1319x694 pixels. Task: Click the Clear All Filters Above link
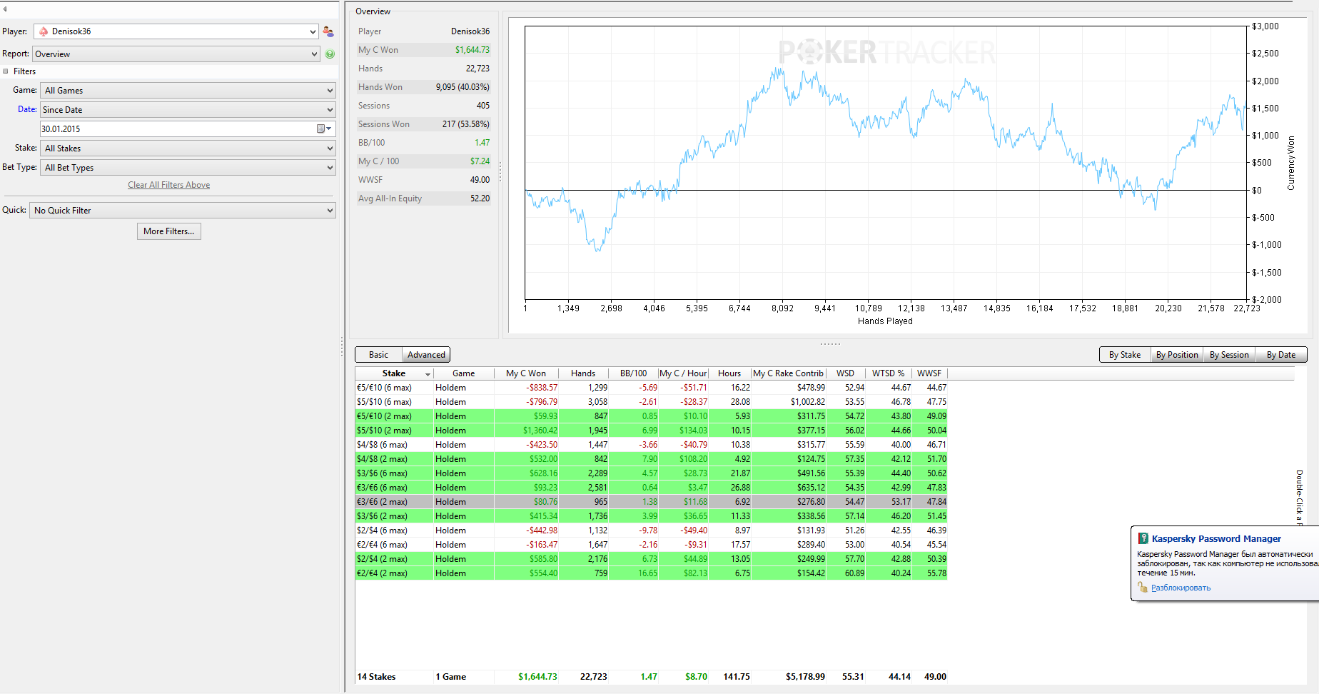(x=169, y=185)
